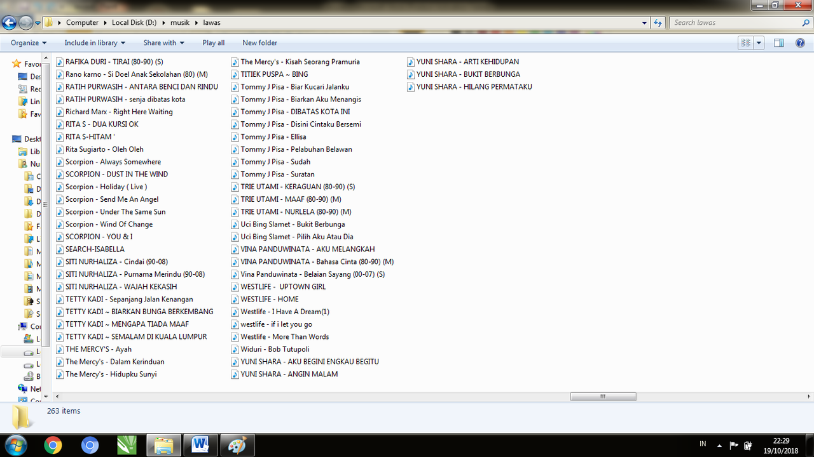814x457 pixels.
Task: Click music icon beside YUNI SHARA - ARTI KEHIDUPAN
Action: coord(411,62)
